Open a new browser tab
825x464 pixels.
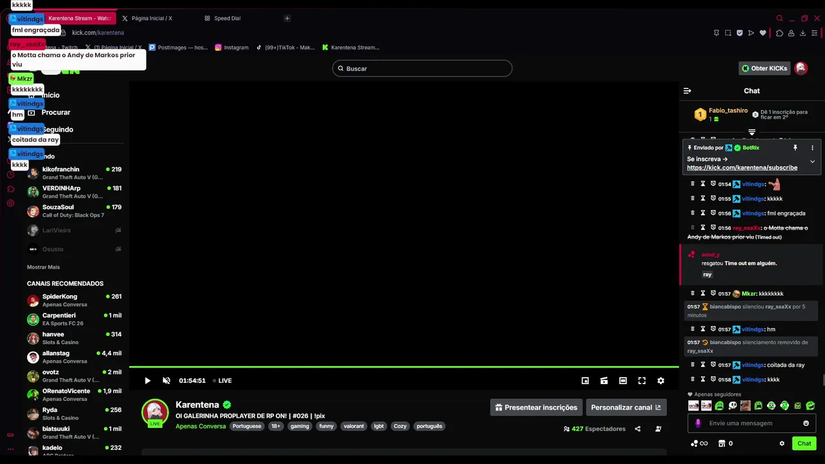(287, 18)
